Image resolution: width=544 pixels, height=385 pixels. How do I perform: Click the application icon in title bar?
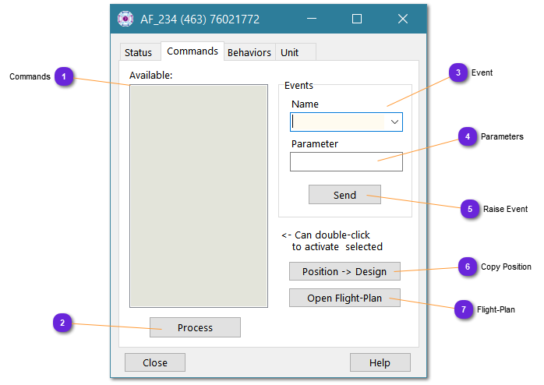[125, 19]
